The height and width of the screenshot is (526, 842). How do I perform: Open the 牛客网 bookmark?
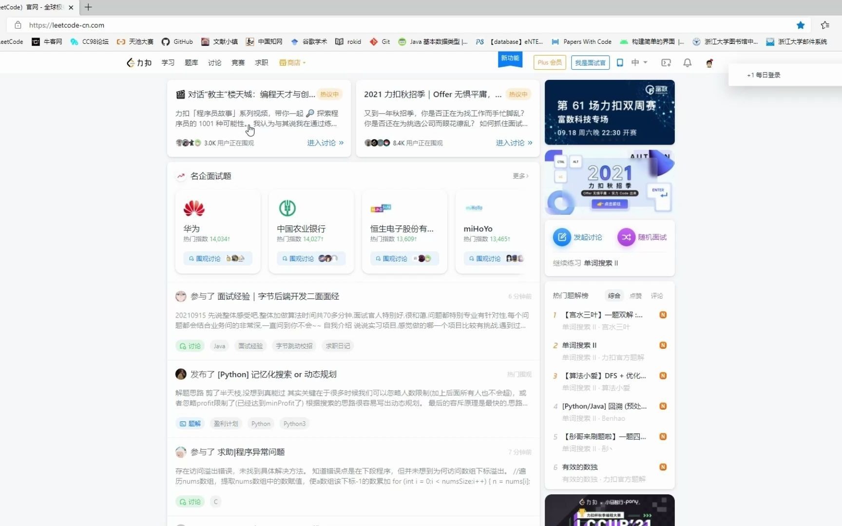pyautogui.click(x=47, y=42)
